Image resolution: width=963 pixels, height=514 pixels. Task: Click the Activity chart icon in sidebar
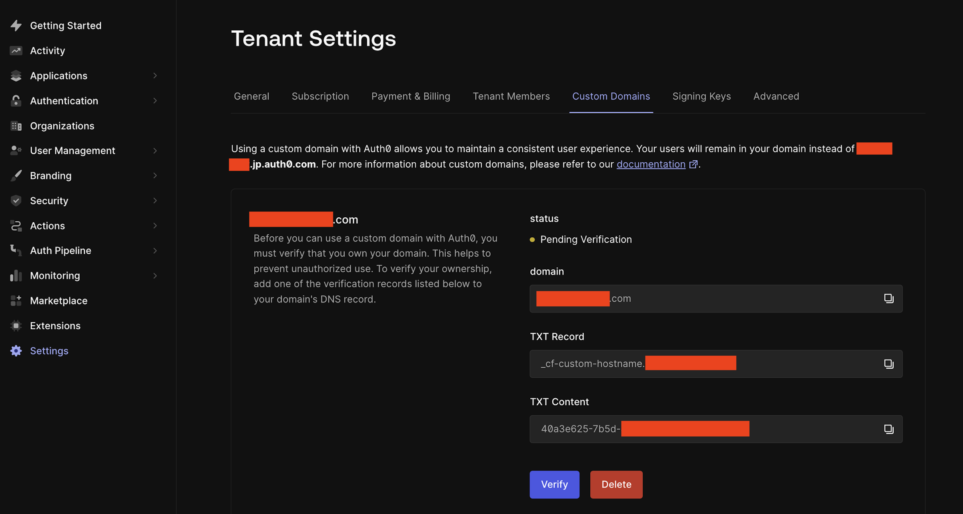(x=16, y=51)
